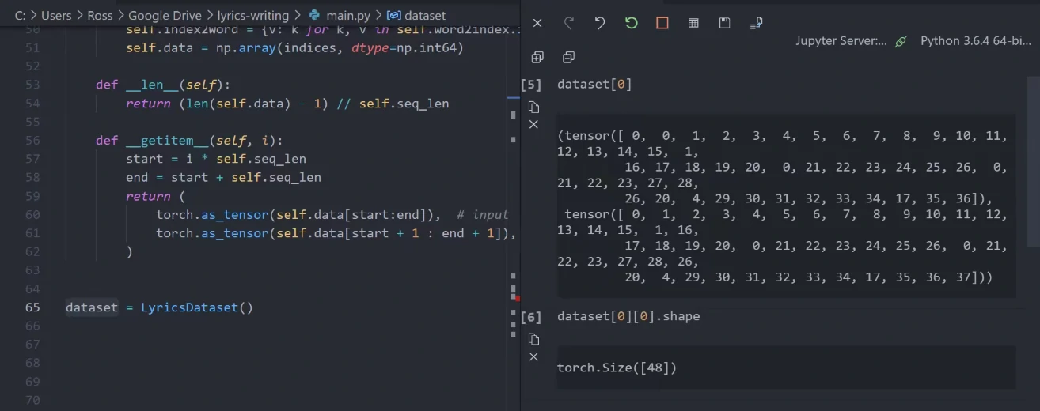Viewport: 1040px width, 411px height.
Task: Export the session as a Jupyter notebook
Action: [x=756, y=24]
